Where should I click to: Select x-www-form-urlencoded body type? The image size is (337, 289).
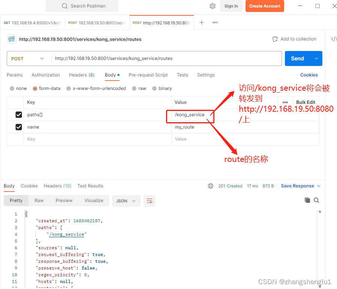tap(69, 88)
